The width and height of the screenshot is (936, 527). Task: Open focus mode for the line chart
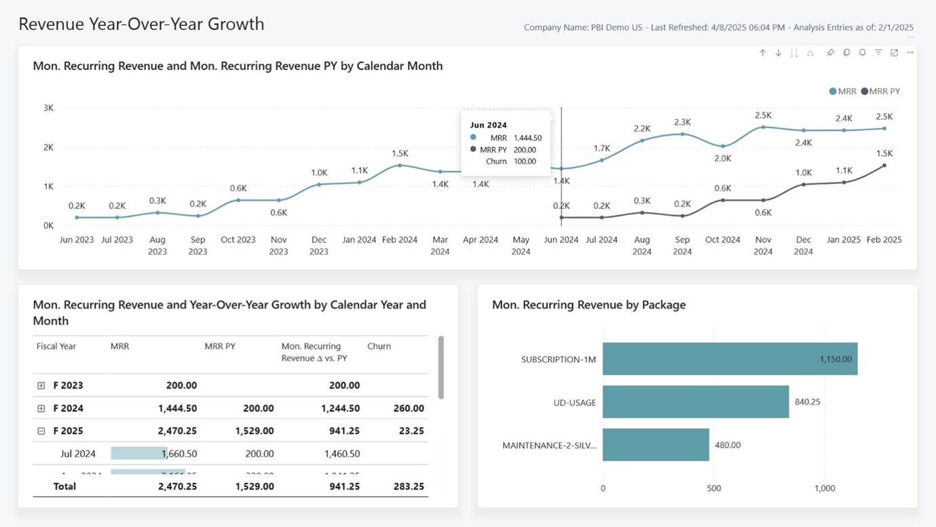[x=894, y=53]
